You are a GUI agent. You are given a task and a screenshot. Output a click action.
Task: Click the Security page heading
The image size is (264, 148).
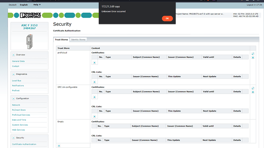pyautogui.click(x=62, y=24)
